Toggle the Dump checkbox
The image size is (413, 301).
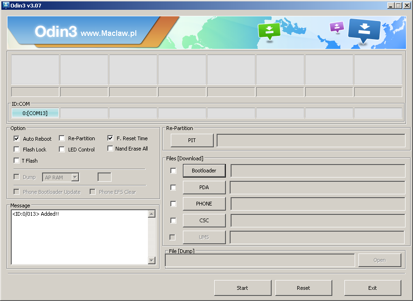pyautogui.click(x=16, y=177)
